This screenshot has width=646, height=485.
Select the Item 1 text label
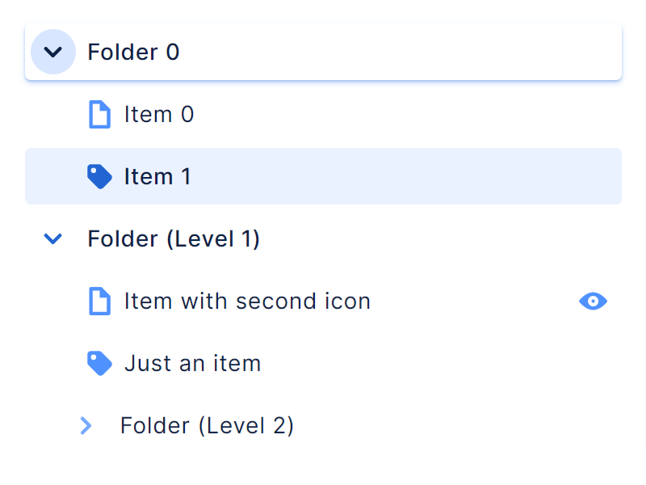[157, 176]
